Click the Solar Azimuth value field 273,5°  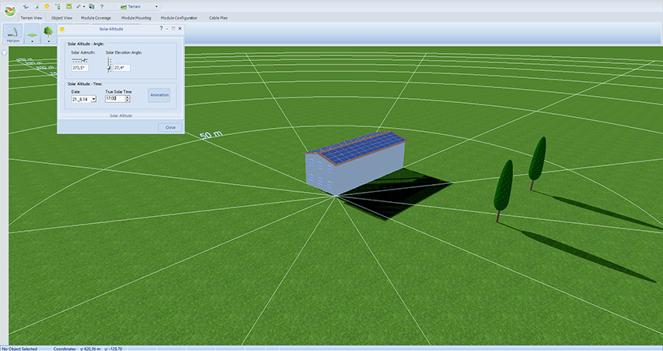(80, 68)
